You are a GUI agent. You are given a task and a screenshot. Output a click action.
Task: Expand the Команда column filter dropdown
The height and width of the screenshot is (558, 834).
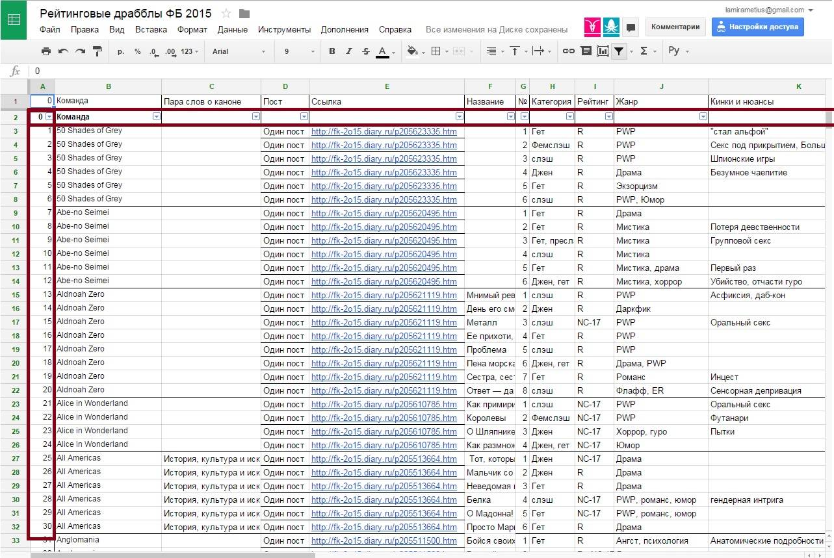pyautogui.click(x=156, y=116)
